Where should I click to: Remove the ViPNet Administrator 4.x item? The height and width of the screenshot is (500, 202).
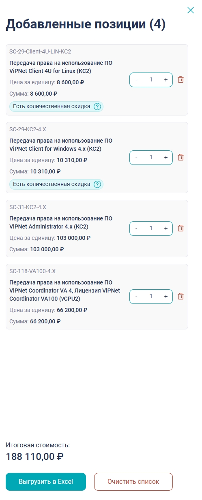[x=181, y=228]
